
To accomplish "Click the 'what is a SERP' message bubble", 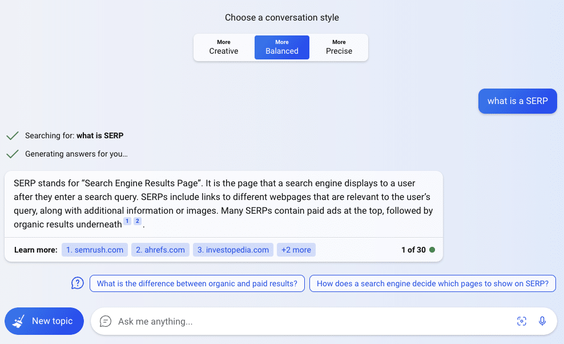I will (518, 101).
